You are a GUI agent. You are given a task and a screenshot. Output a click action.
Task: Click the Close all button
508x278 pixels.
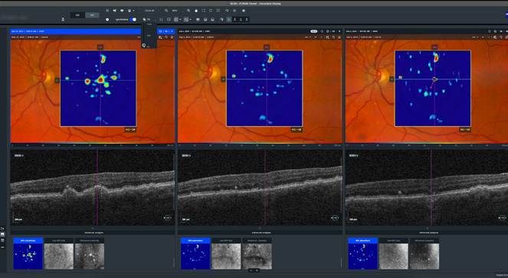pyautogui.click(x=149, y=11)
